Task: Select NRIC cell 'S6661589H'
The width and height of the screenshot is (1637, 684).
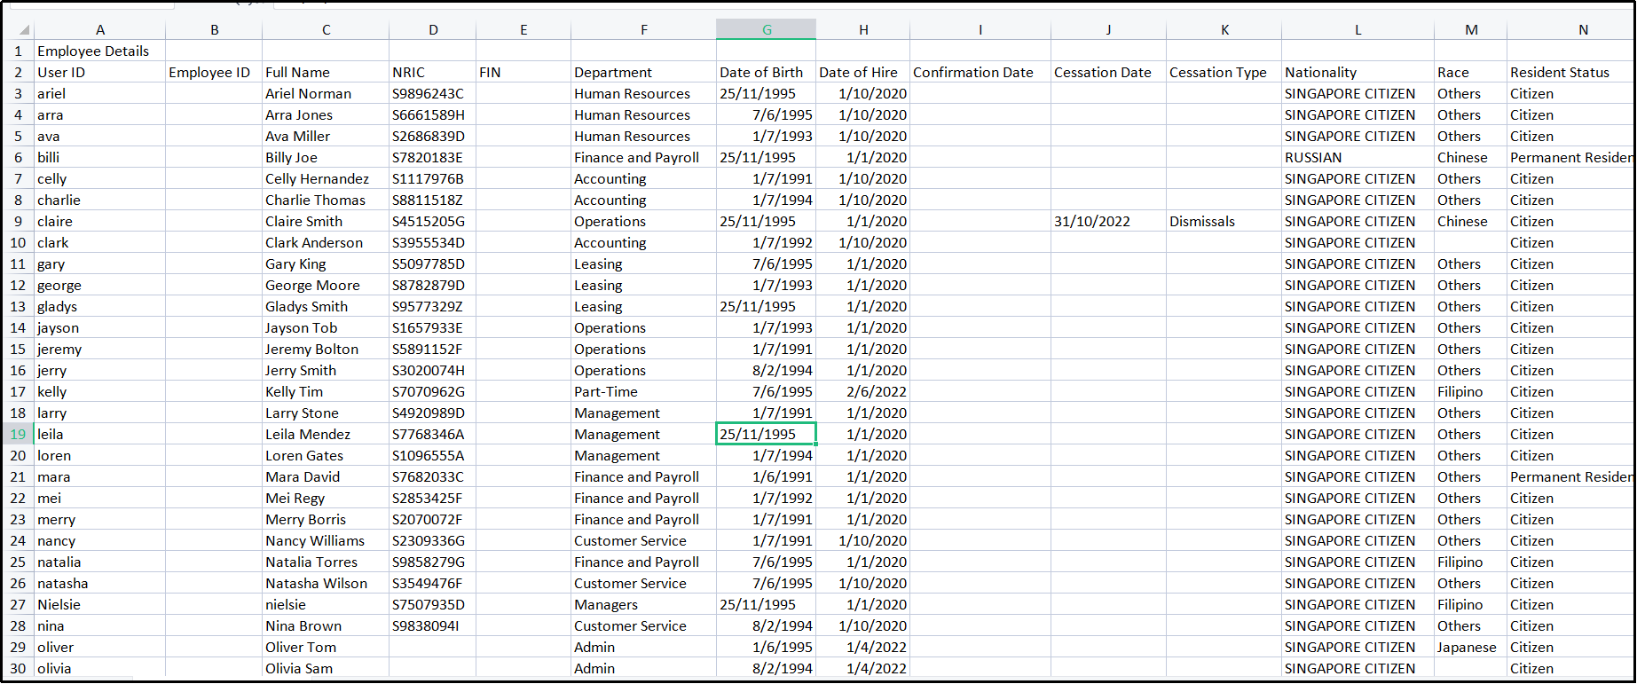Action: point(433,114)
